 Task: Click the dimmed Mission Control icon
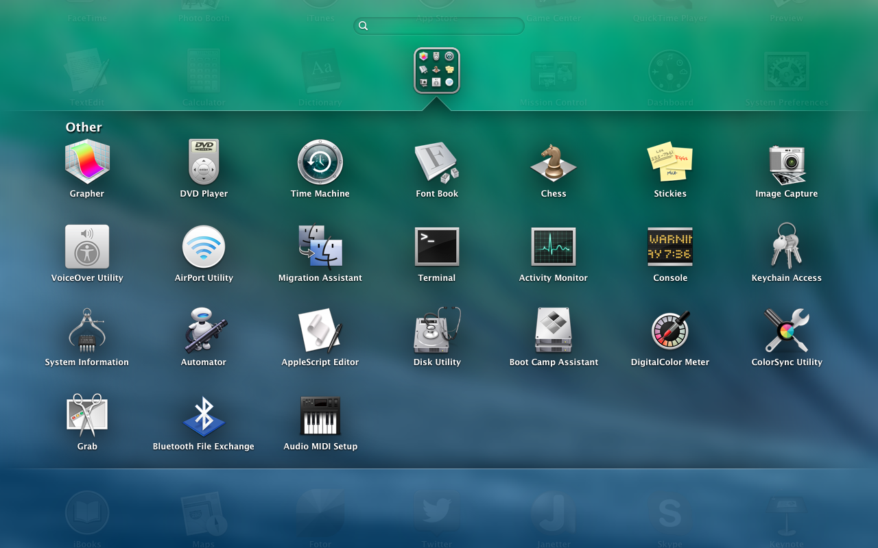554,71
